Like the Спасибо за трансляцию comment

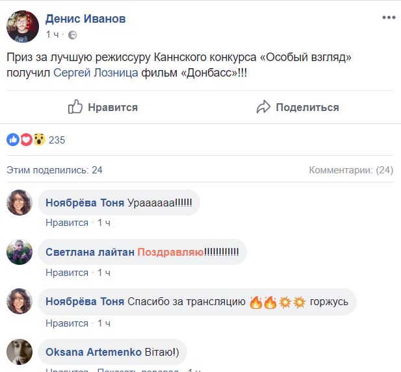click(67, 323)
